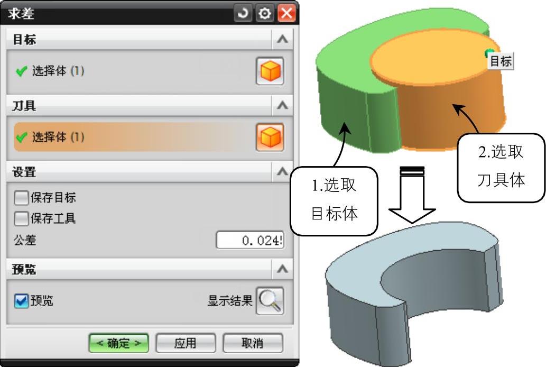
Task: Close the 求差 dialog with red X
Action: (286, 13)
